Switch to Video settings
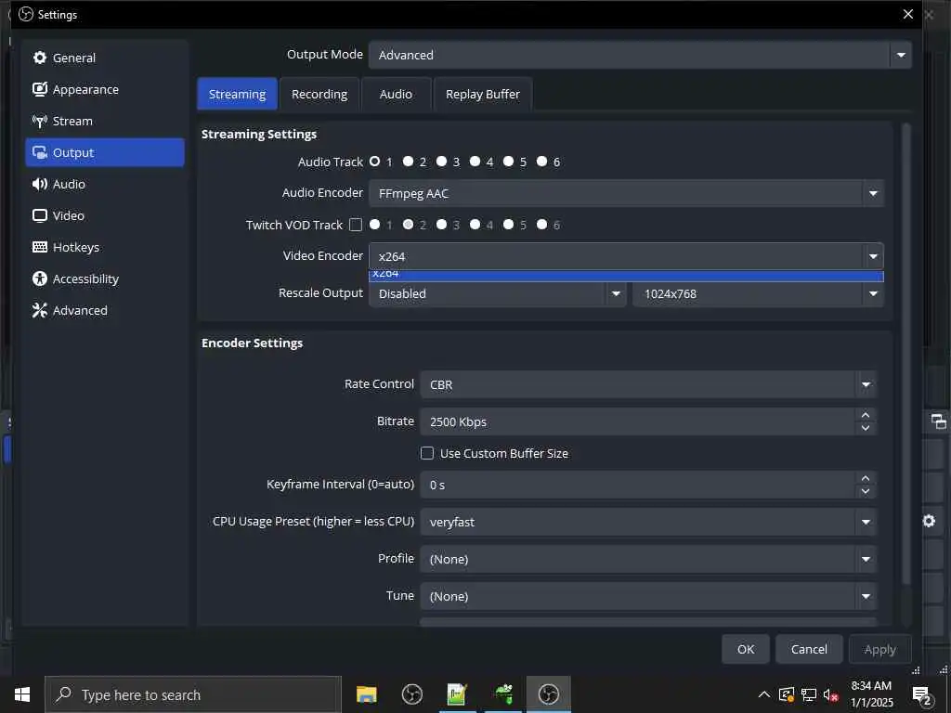 click(x=104, y=215)
